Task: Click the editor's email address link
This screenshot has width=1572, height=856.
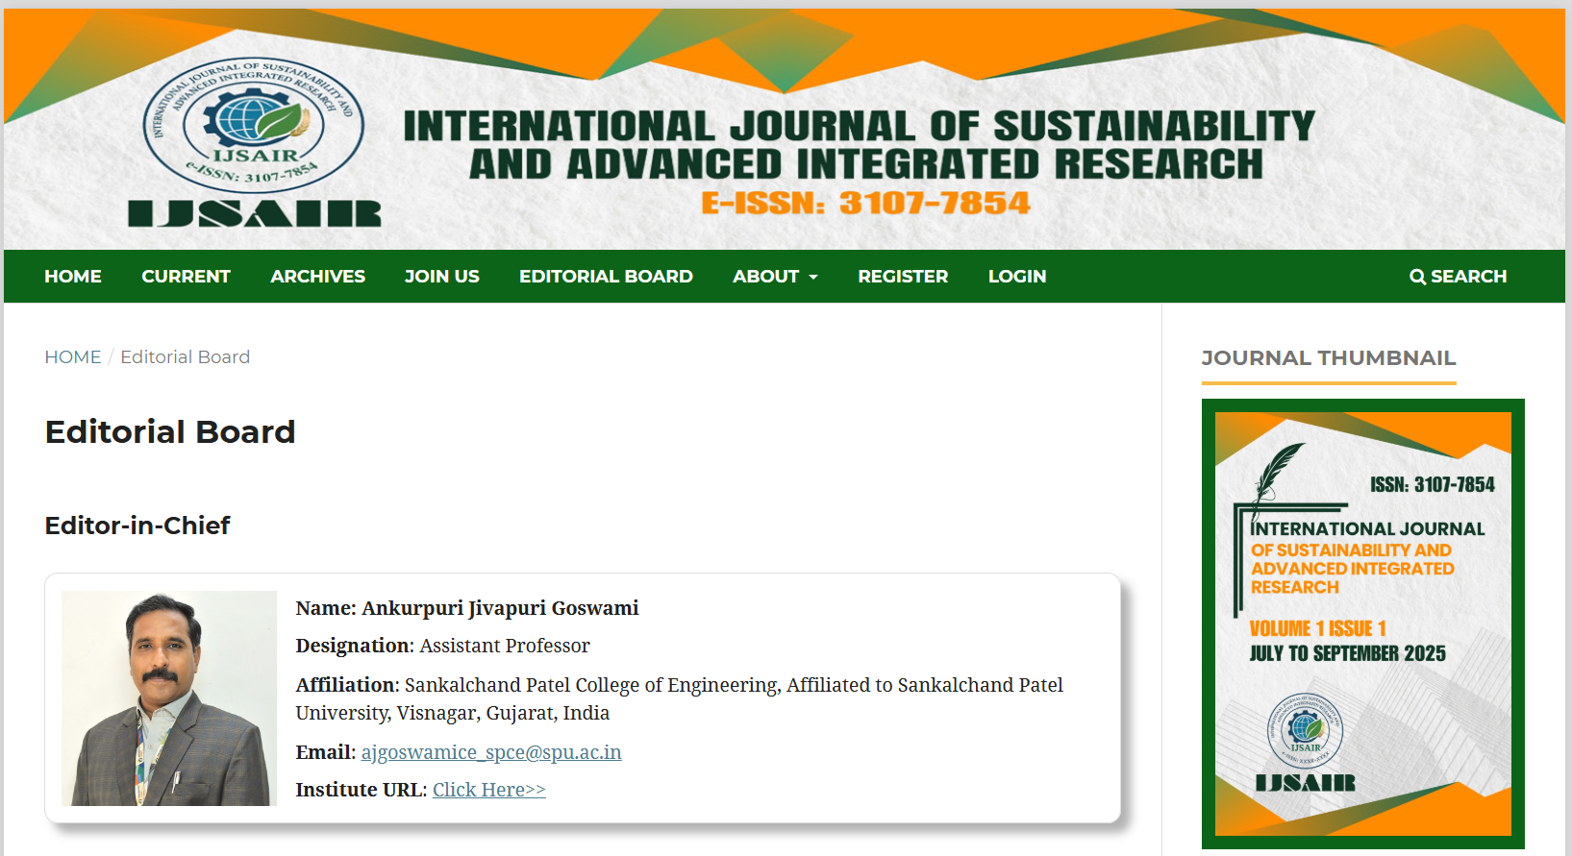Action: pos(490,752)
